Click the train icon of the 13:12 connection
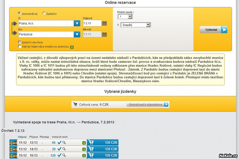Screen dimensions: 239x159 (x=13, y=149)
